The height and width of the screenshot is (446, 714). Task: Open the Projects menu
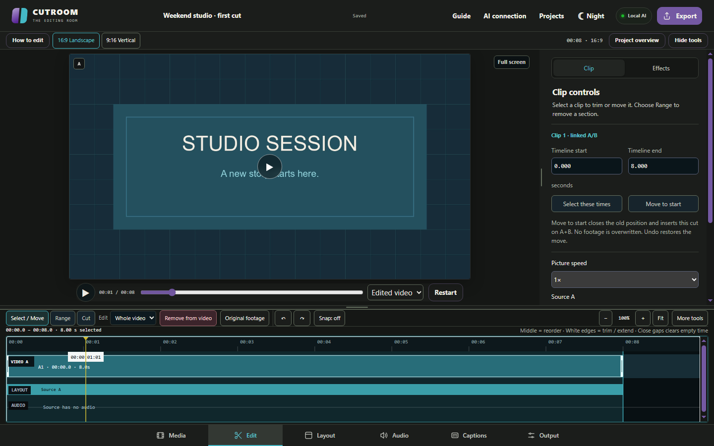tap(551, 16)
